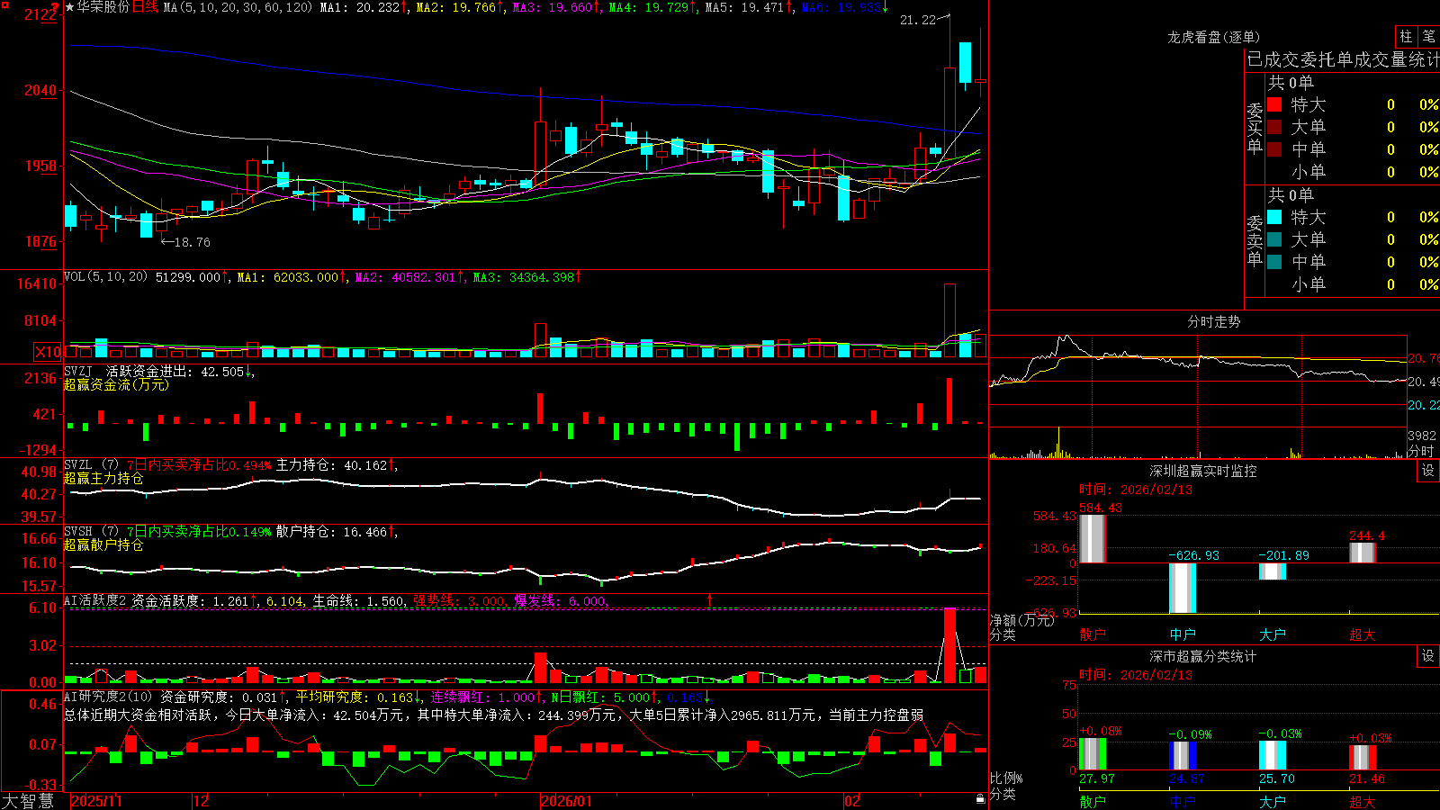This screenshot has height=810, width=1440.
Task: Click 超大 bar showing 244.4
Action: pos(1363,553)
